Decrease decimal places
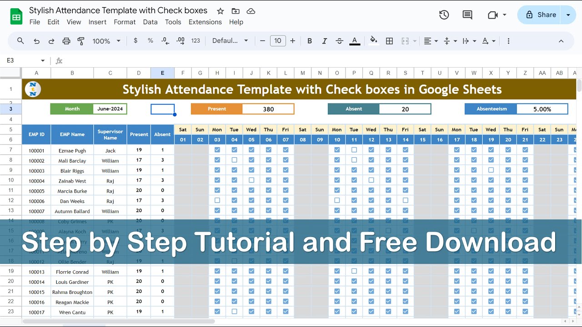 tap(166, 41)
